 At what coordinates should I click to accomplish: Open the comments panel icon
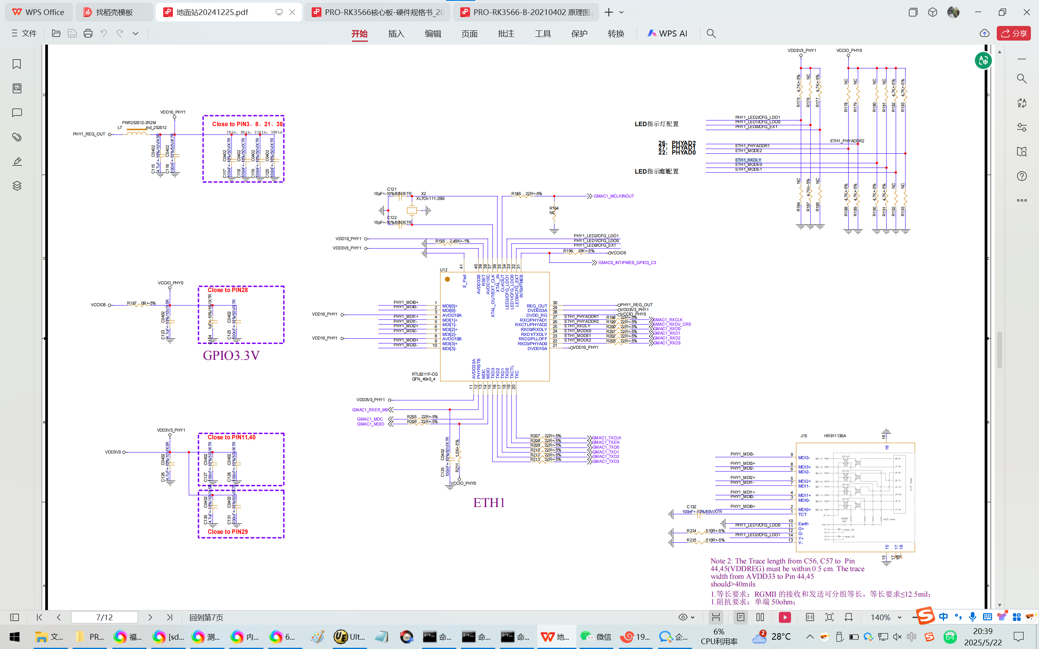[x=17, y=113]
